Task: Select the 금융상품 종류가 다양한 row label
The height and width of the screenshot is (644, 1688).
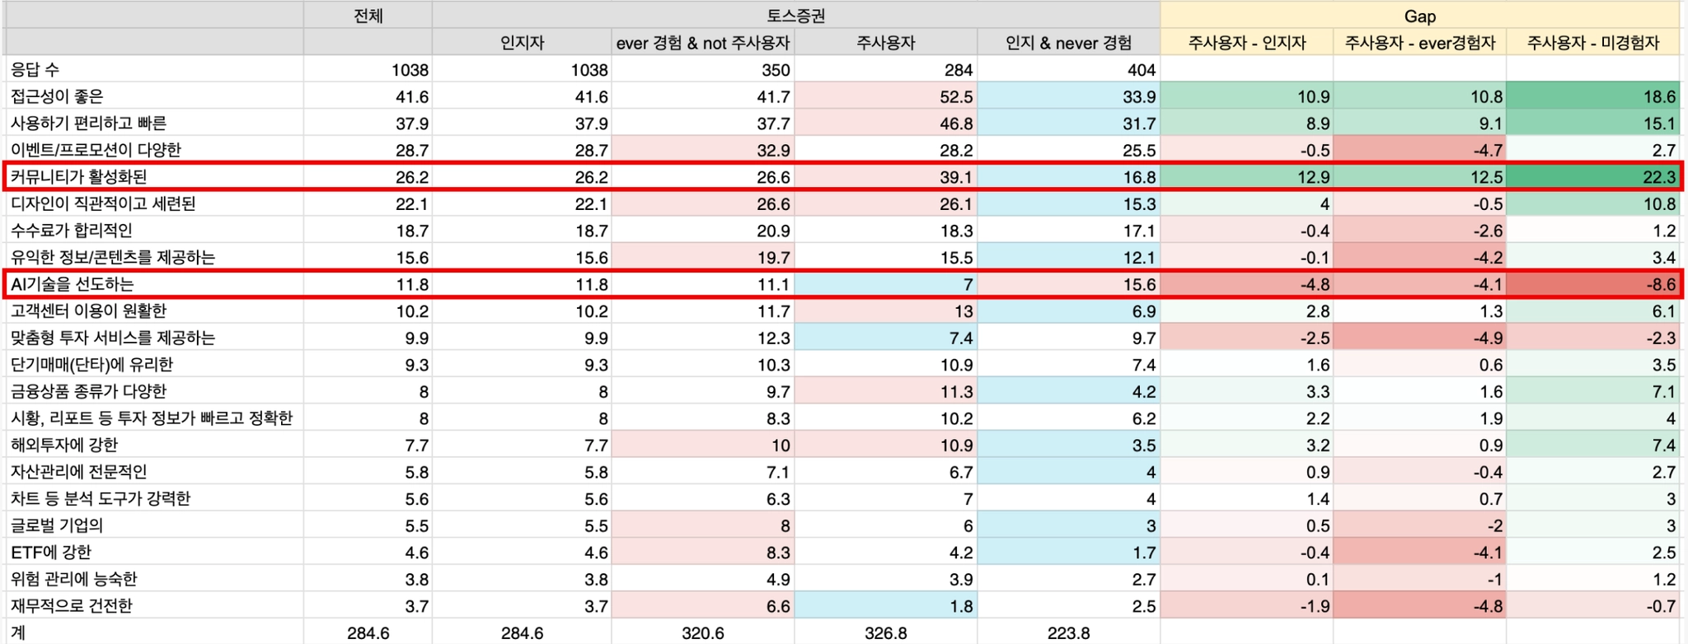Action: 88,391
